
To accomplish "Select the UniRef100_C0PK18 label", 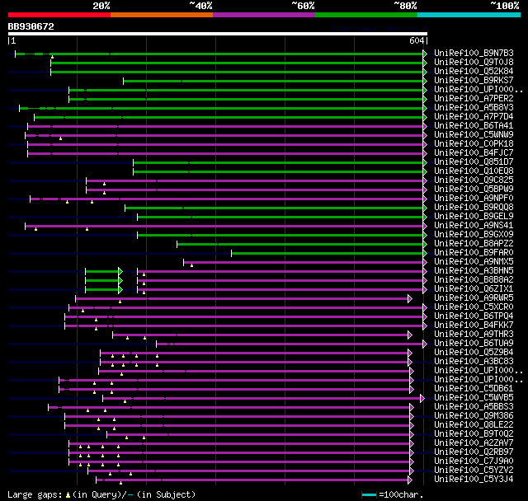I will coord(474,144).
